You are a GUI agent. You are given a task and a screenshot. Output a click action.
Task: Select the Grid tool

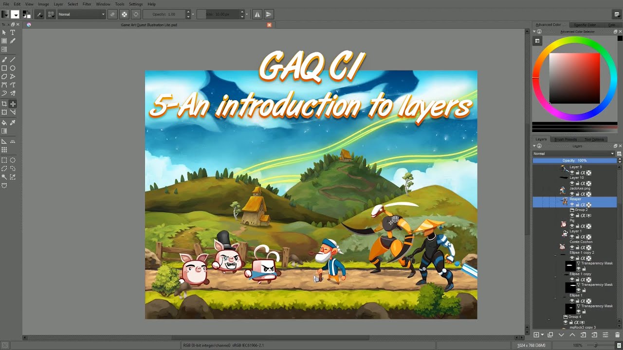coord(4,150)
